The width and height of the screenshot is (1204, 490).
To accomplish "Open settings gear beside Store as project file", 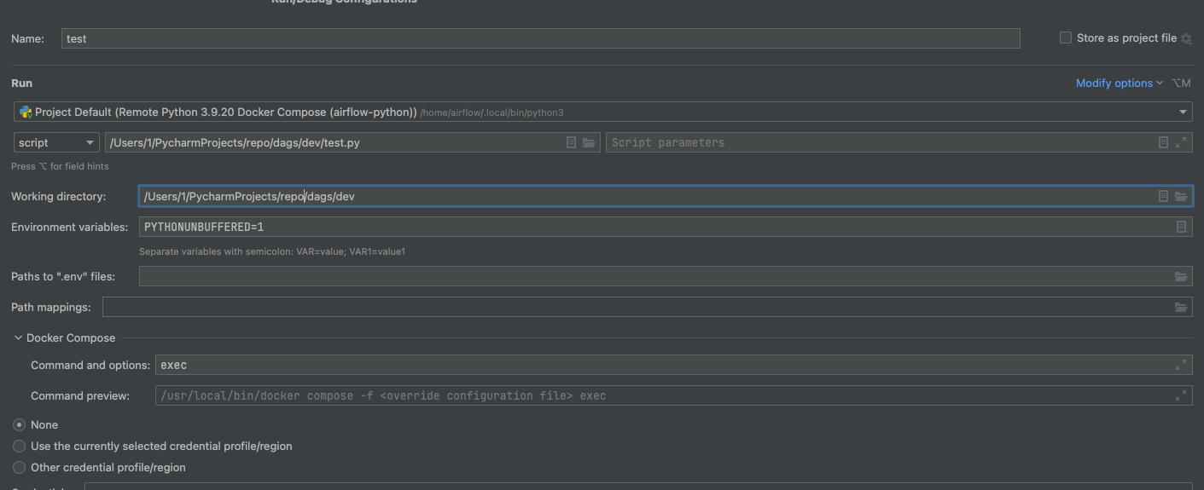I will 1186,38.
